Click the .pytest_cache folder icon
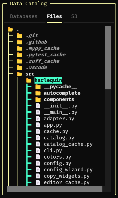 [x=20, y=55]
